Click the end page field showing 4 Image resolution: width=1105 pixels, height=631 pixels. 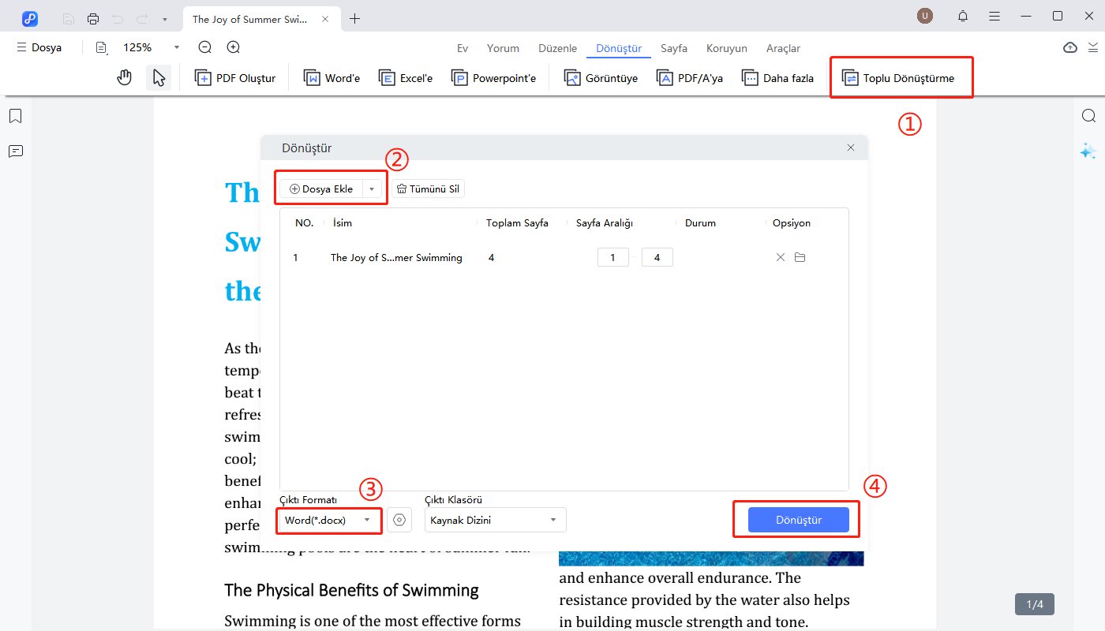coord(657,257)
